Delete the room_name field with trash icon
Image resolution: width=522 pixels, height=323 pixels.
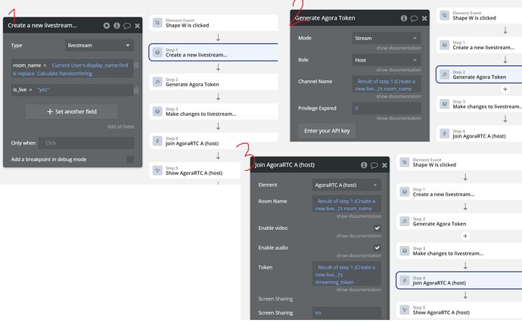click(x=136, y=66)
